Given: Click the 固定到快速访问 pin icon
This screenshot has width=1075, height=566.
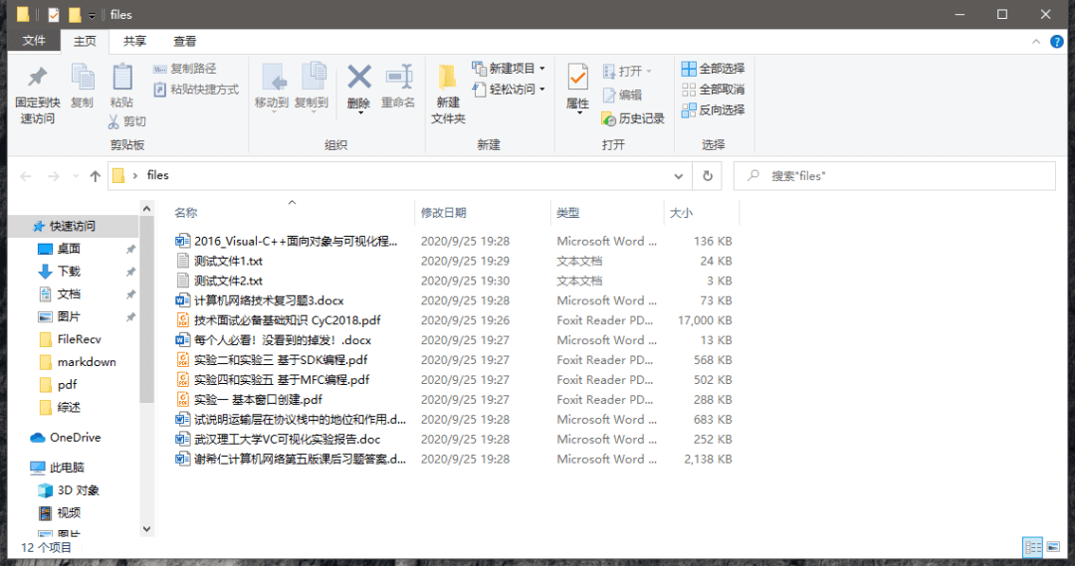Looking at the screenshot, I should [37, 77].
